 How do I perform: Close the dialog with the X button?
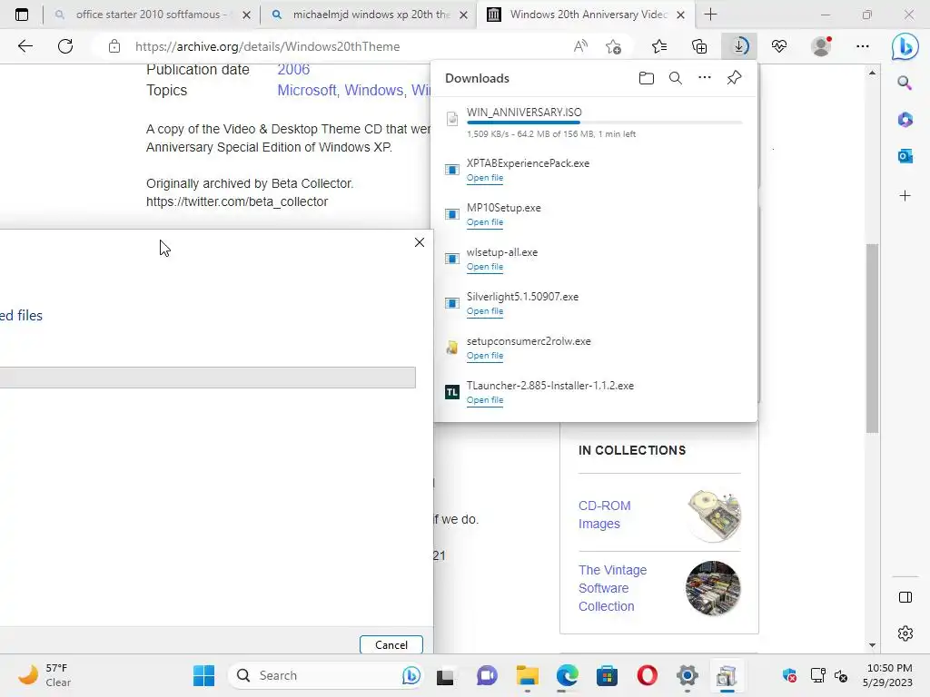tap(420, 242)
